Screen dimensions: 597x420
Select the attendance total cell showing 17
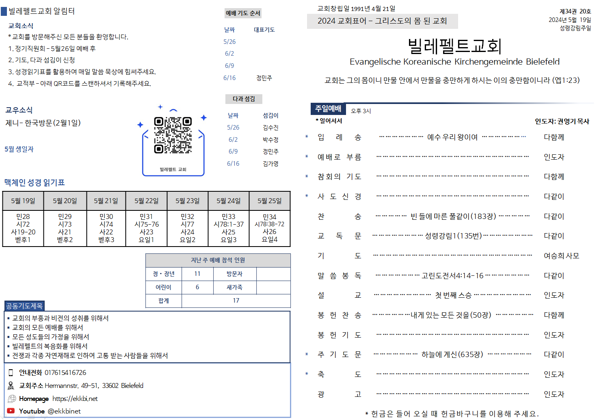pyautogui.click(x=236, y=301)
